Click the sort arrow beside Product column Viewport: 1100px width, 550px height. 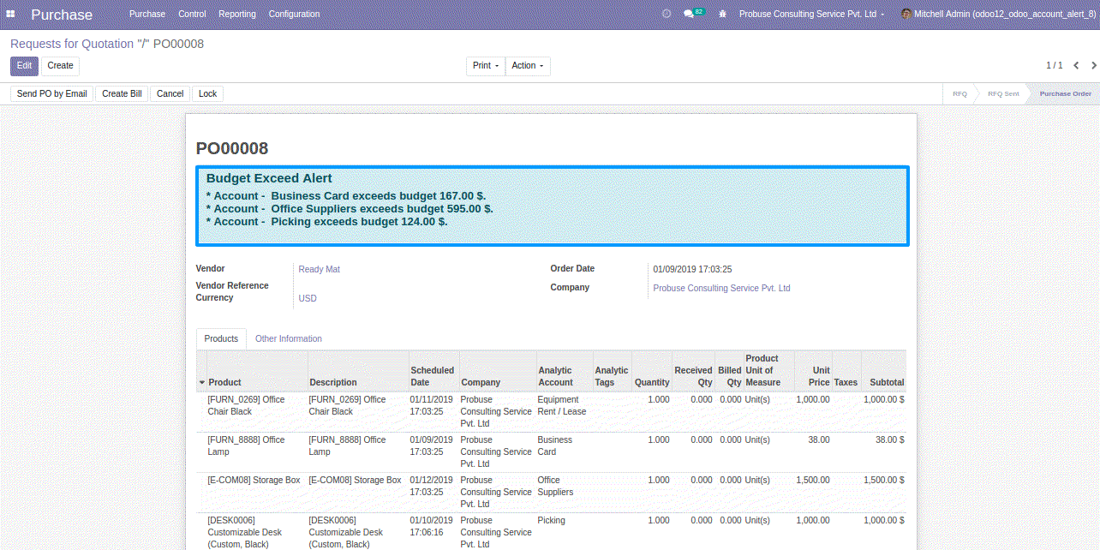tap(202, 383)
